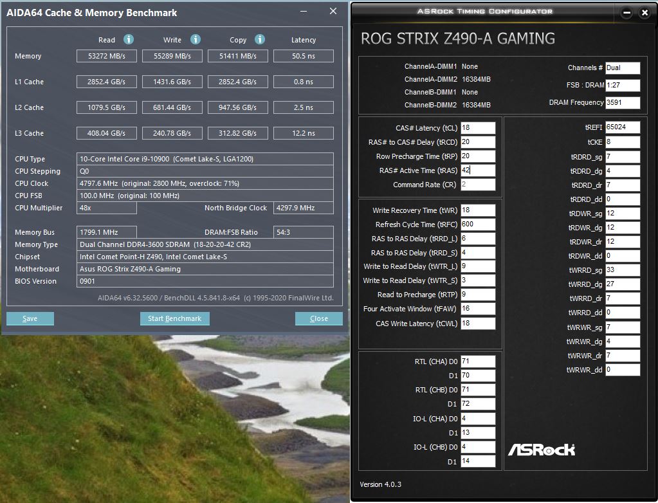658x503 pixels.
Task: Click the Memory Latency value 50.5 ns
Action: pos(304,56)
